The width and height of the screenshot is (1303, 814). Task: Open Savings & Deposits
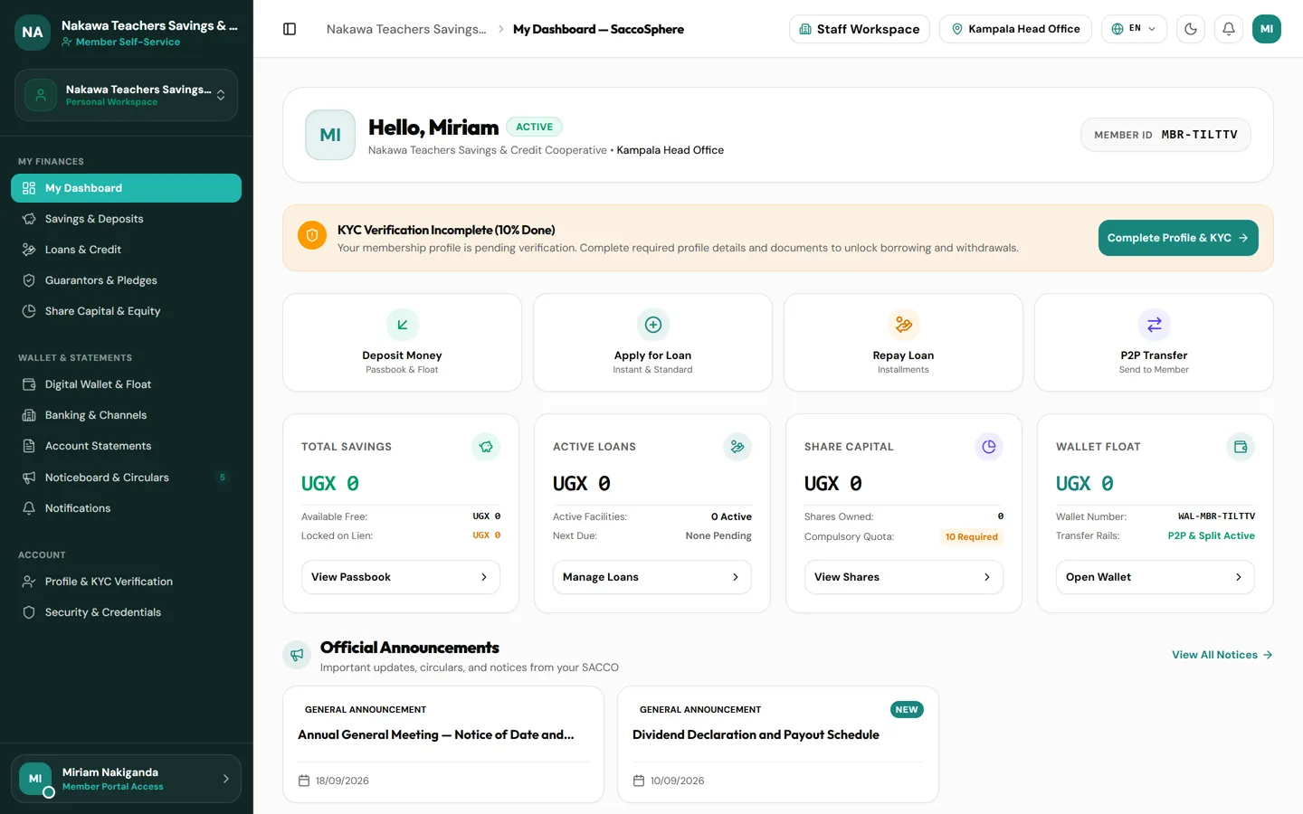pyautogui.click(x=126, y=219)
